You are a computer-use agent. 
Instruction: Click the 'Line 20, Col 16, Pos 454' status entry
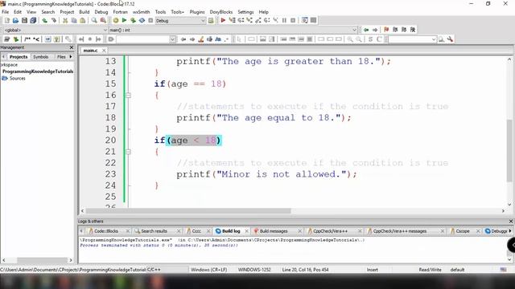tap(305, 270)
